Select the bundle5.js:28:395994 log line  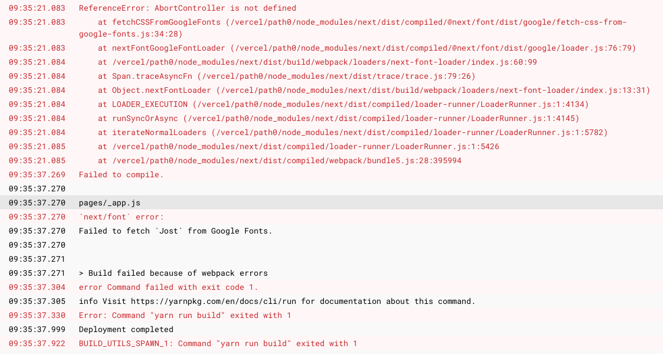tap(332, 160)
